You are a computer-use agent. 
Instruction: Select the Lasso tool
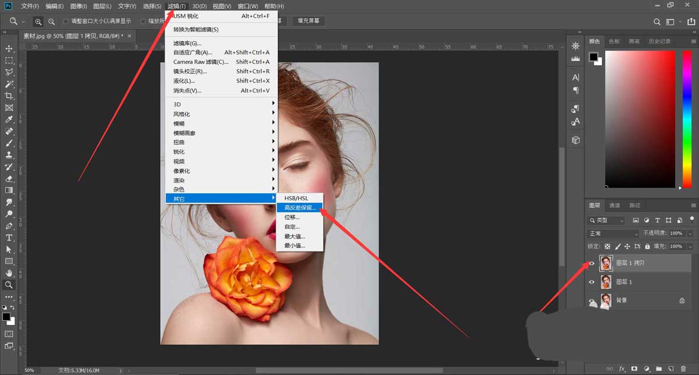[x=9, y=72]
